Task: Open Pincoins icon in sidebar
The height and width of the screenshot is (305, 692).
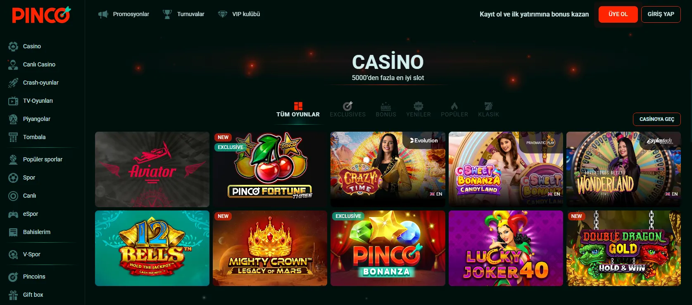Action: [x=13, y=277]
